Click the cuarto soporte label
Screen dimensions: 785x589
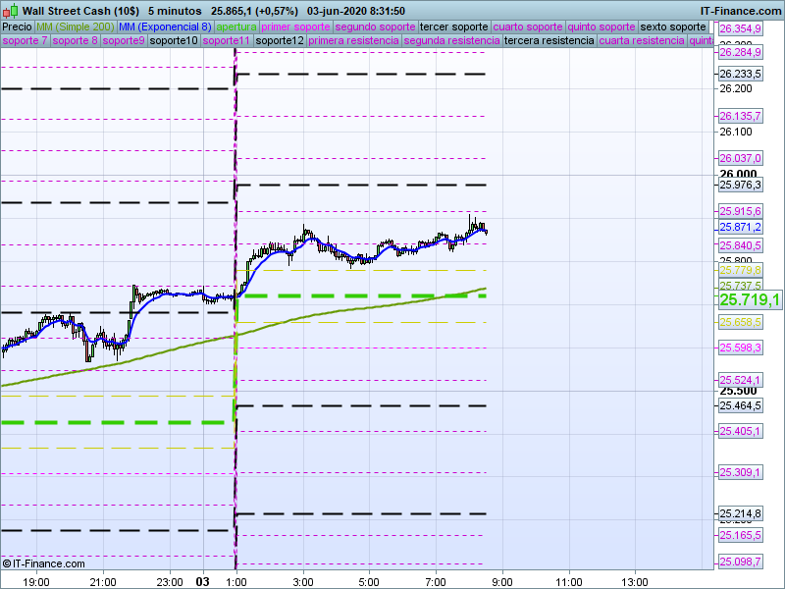click(x=529, y=27)
